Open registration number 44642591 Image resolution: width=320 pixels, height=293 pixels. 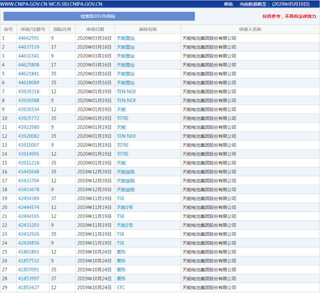pos(29,38)
